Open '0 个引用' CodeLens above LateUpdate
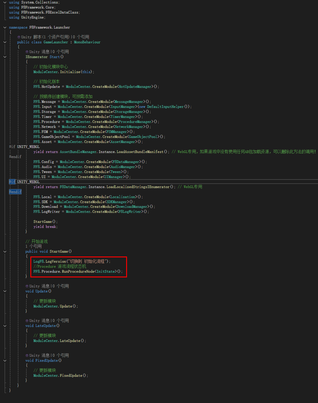318x403 pixels. coord(61,321)
